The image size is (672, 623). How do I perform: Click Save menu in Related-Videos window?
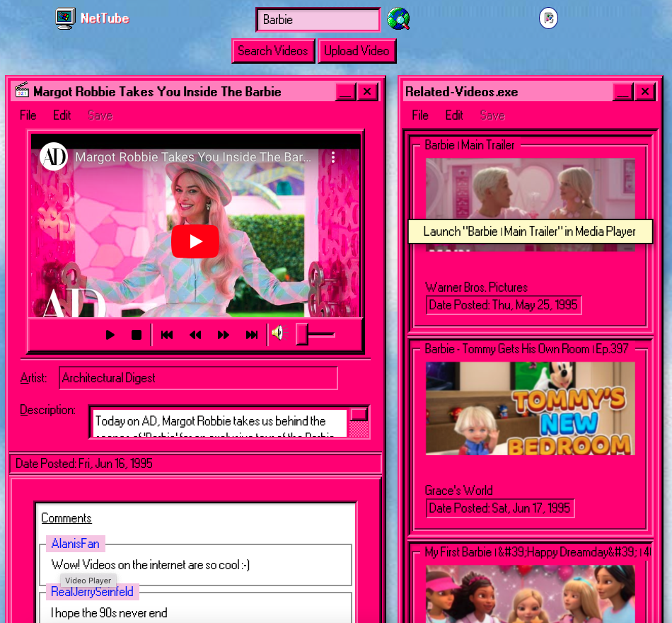(x=492, y=115)
